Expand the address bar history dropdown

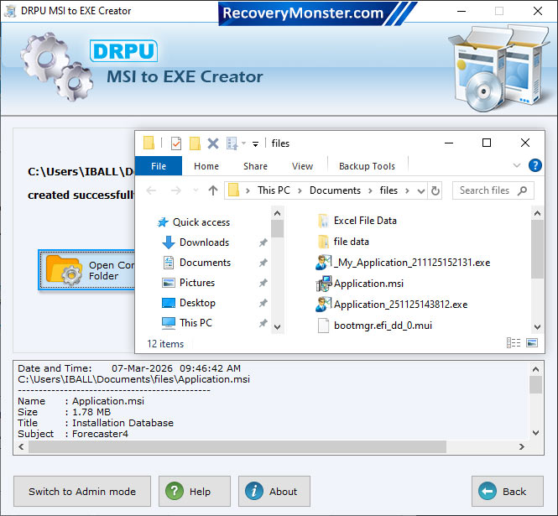pyautogui.click(x=420, y=190)
